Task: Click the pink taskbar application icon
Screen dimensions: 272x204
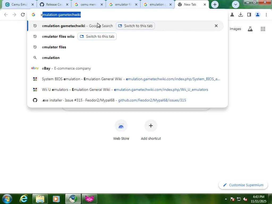Action: pos(89,199)
